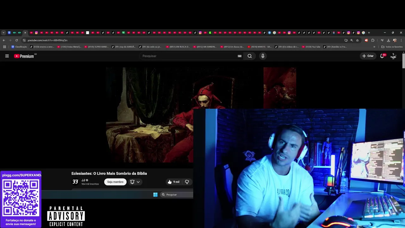Open a new browser tab
This screenshot has width=405, height=228.
369,33
